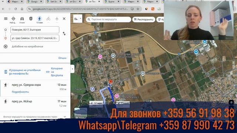Click the green extension icon in toolbar
The width and height of the screenshot is (237, 133).
point(159,9)
